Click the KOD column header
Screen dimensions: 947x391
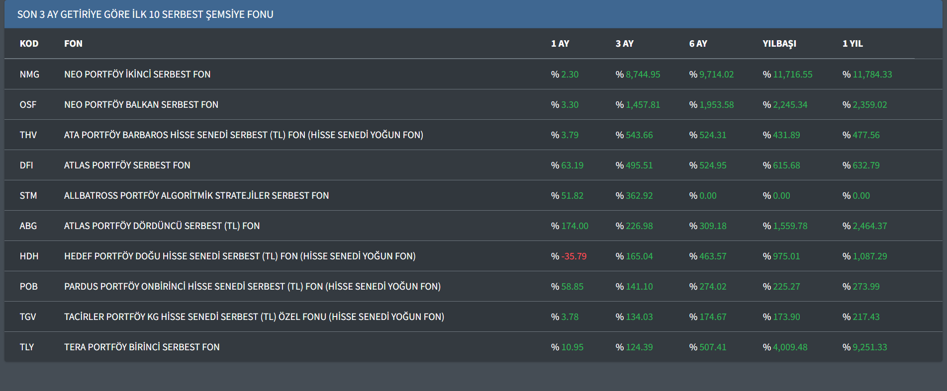click(29, 44)
